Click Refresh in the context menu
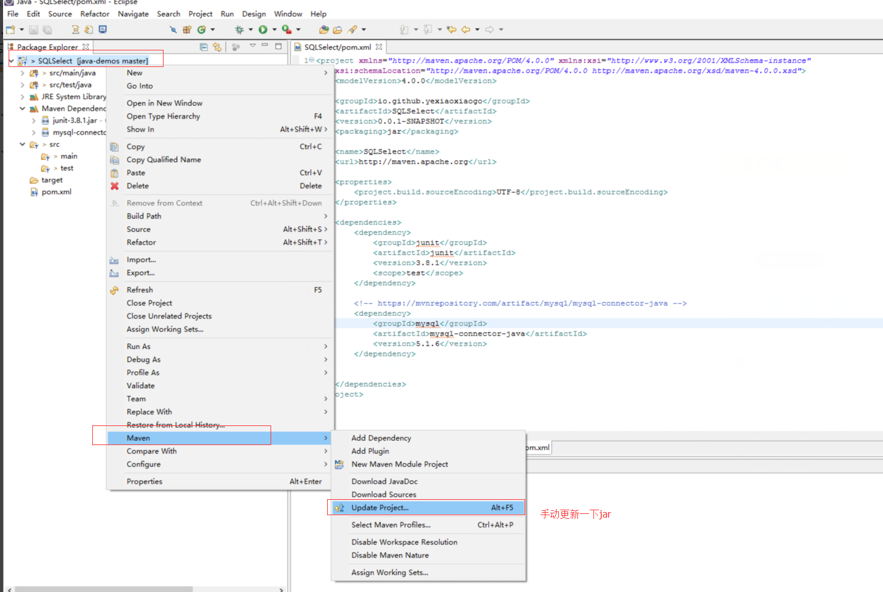Screen dimensions: 883x592 (x=220, y=290)
